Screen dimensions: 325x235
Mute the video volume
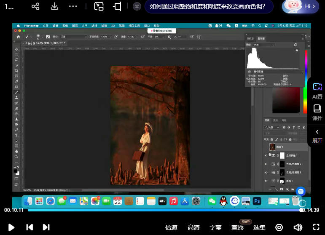click(298, 227)
